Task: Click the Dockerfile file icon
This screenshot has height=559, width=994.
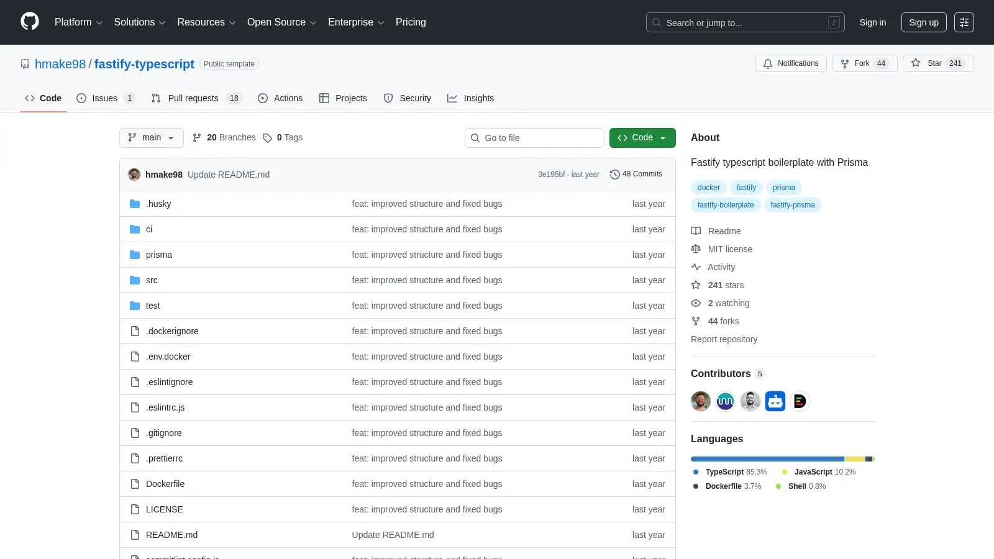Action: tap(135, 484)
